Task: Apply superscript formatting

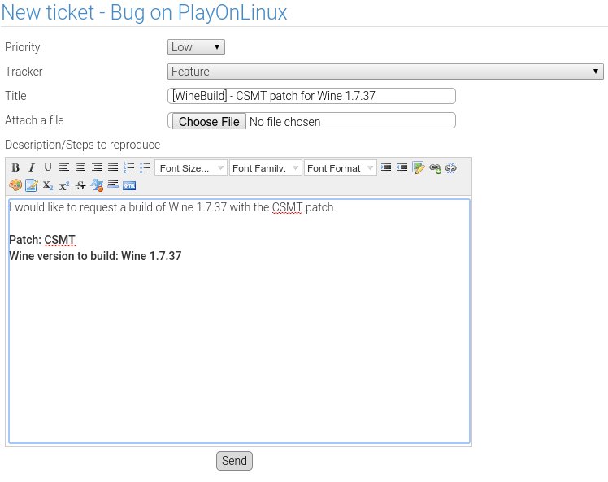Action: tap(64, 186)
